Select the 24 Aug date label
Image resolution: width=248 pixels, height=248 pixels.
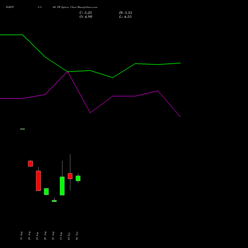pos(29,236)
